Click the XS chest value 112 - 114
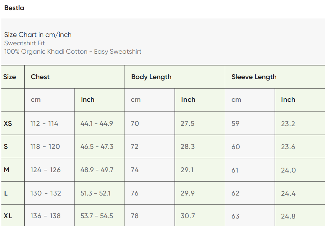Image resolution: width=329 pixels, height=229 pixels. [x=44, y=123]
